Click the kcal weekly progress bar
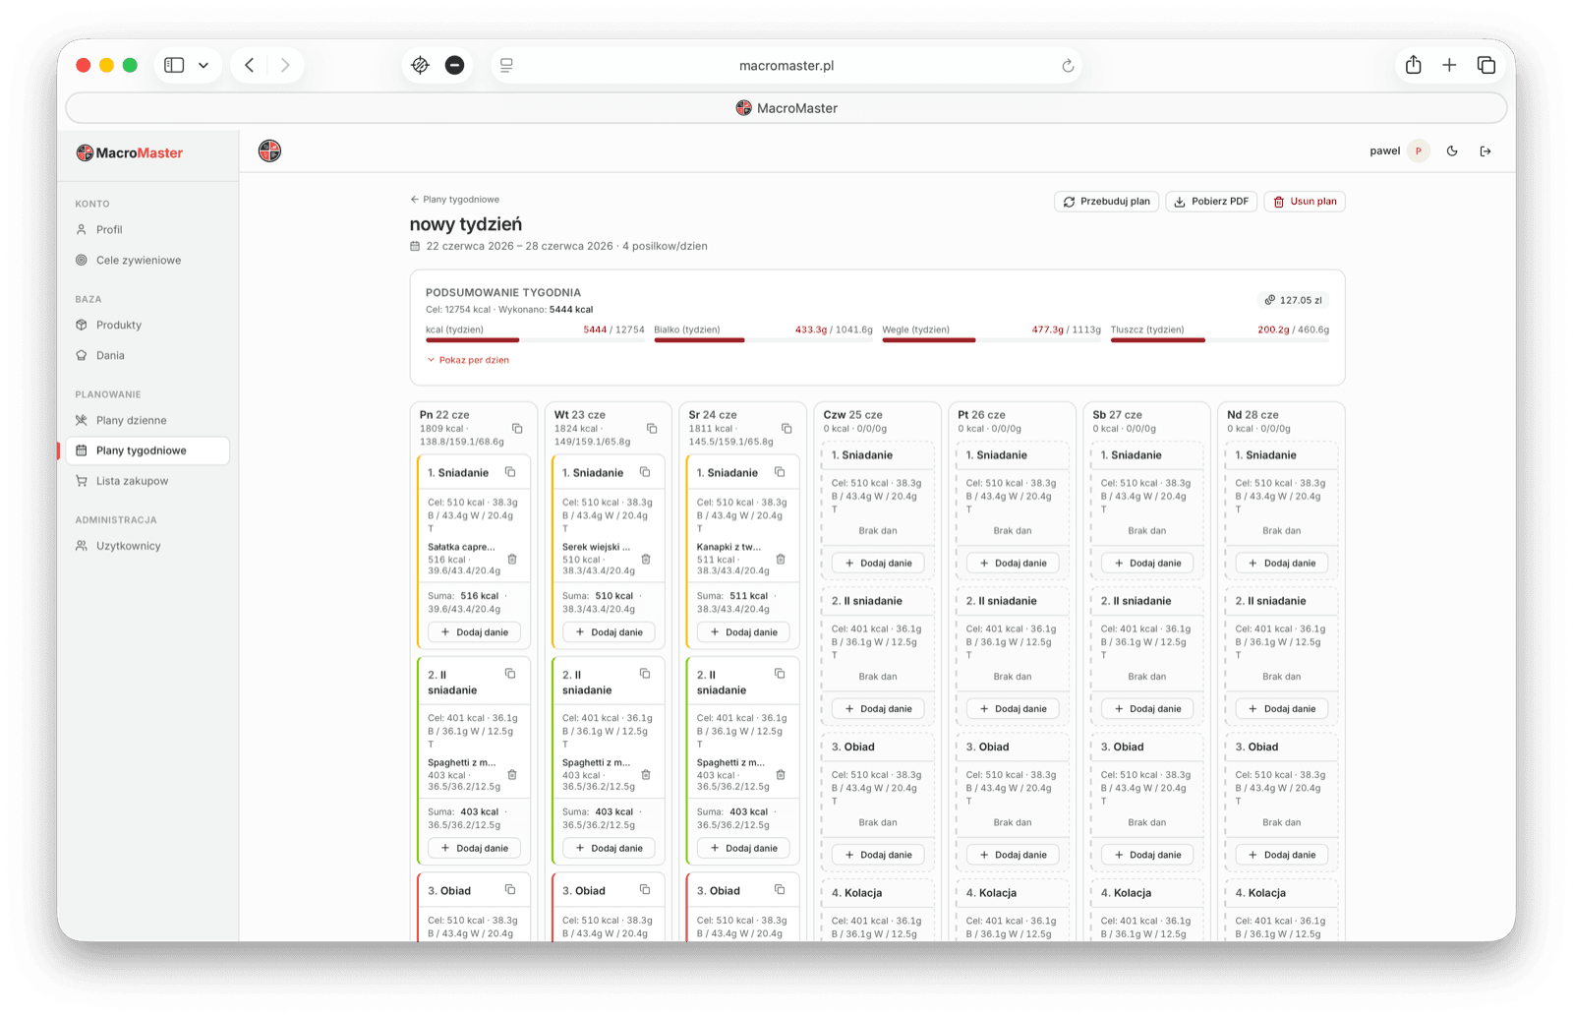The image size is (1573, 1017). click(x=535, y=340)
